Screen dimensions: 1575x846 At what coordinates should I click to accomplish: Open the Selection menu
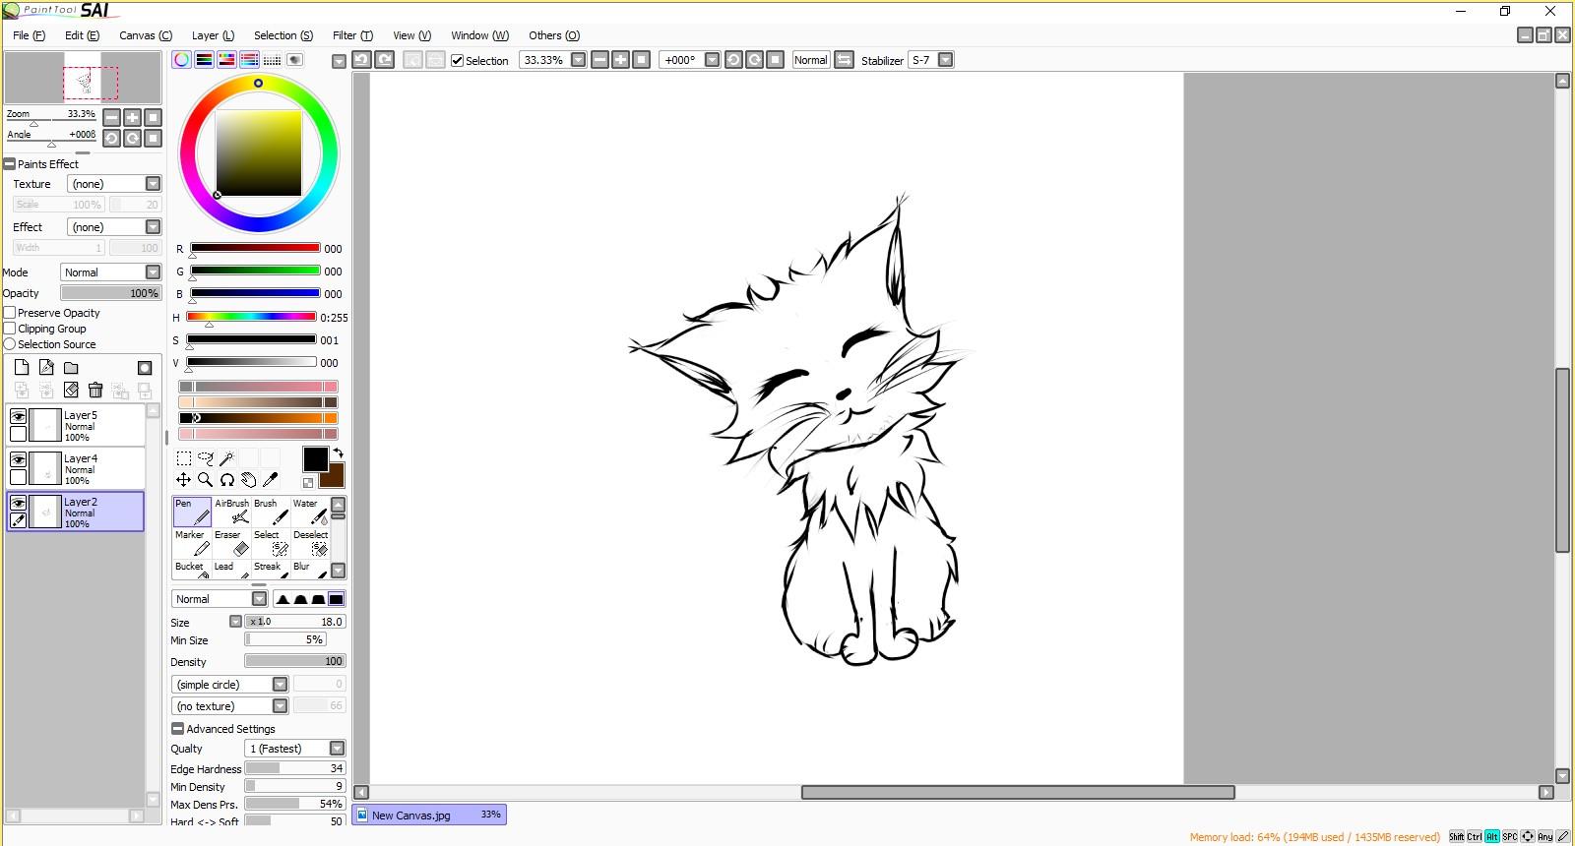click(x=283, y=35)
